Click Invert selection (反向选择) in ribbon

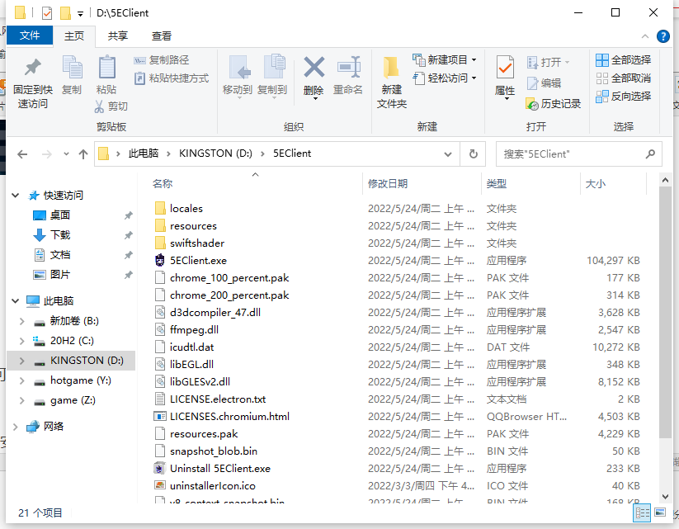point(624,97)
